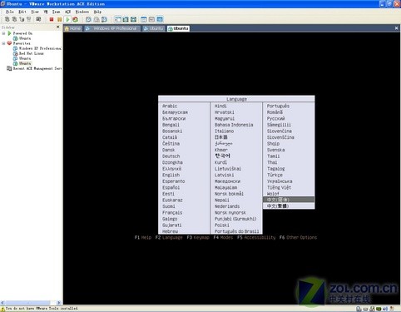Image resolution: width=401 pixels, height=312 pixels.
Task: Click the orange Suspend toolbar button
Action: tap(59, 19)
